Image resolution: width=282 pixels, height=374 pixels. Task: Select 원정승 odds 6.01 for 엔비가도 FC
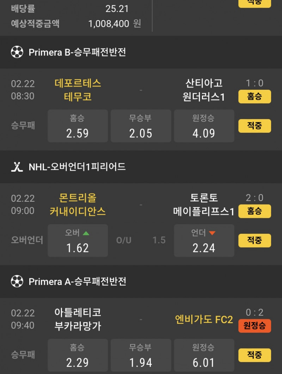204,355
